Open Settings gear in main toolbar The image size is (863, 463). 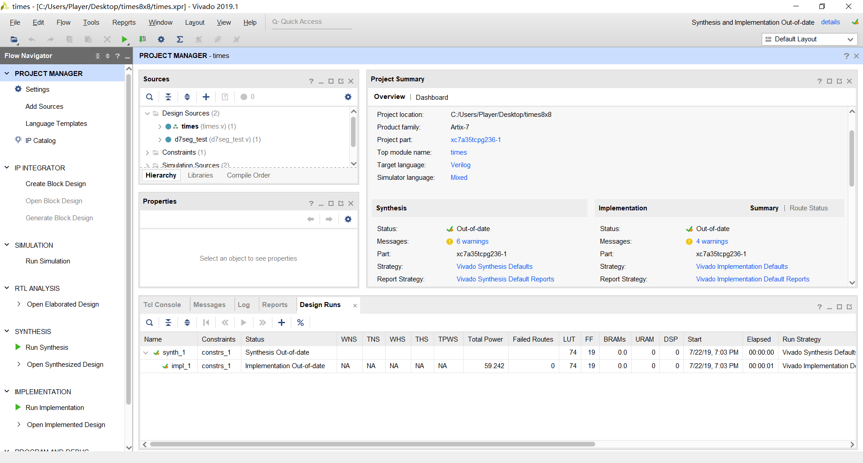(161, 40)
